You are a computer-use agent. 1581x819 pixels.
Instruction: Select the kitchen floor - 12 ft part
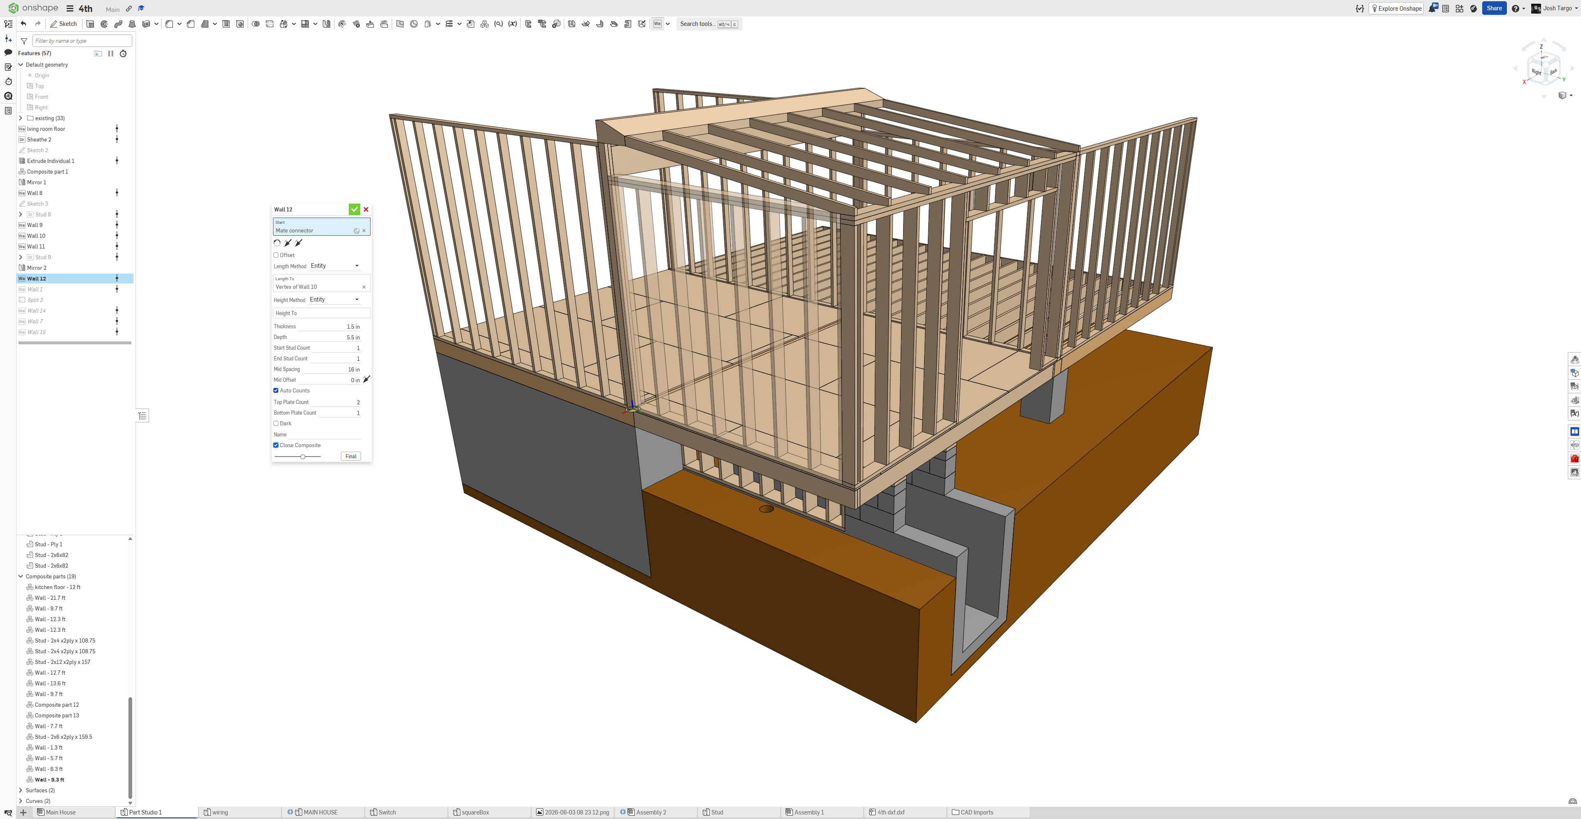[x=58, y=587]
